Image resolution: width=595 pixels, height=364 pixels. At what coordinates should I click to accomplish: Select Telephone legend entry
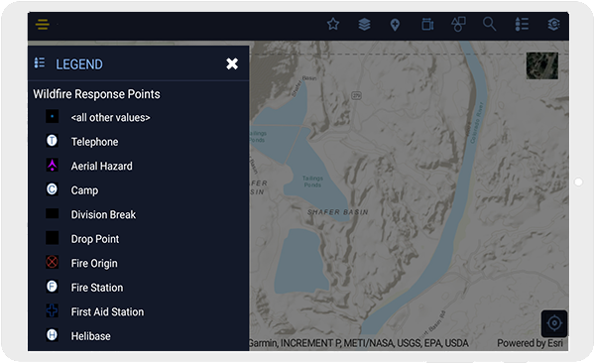(x=94, y=142)
